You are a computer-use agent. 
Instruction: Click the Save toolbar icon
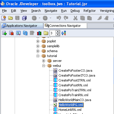click(x=17, y=18)
